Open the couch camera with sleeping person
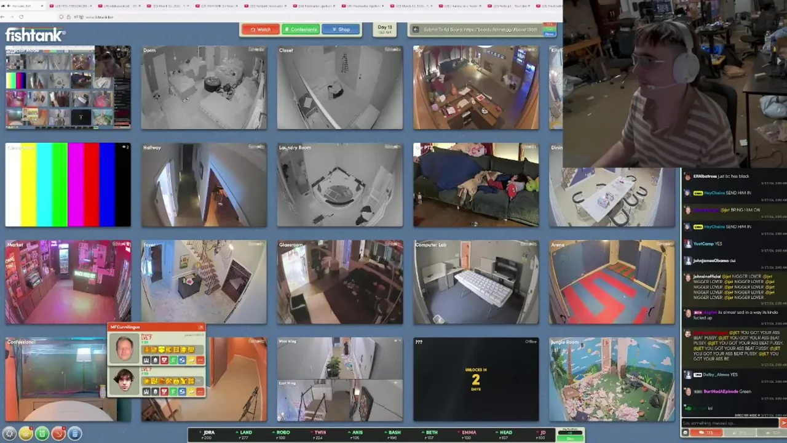Viewport: 787px width, 443px height. pyautogui.click(x=476, y=185)
